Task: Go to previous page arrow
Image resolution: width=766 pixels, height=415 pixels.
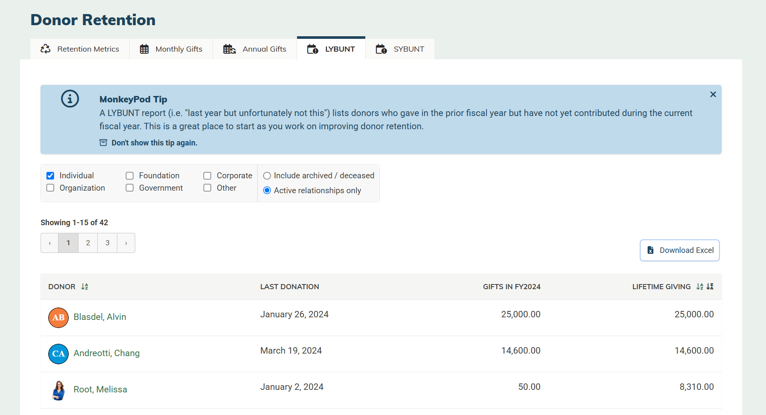Action: pyautogui.click(x=50, y=243)
